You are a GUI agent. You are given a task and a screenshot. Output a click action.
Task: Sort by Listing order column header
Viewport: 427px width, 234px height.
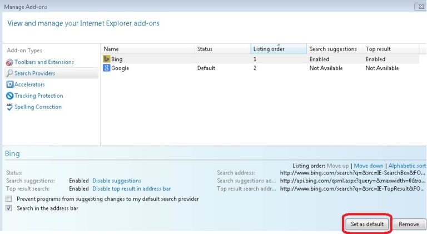(x=278, y=49)
